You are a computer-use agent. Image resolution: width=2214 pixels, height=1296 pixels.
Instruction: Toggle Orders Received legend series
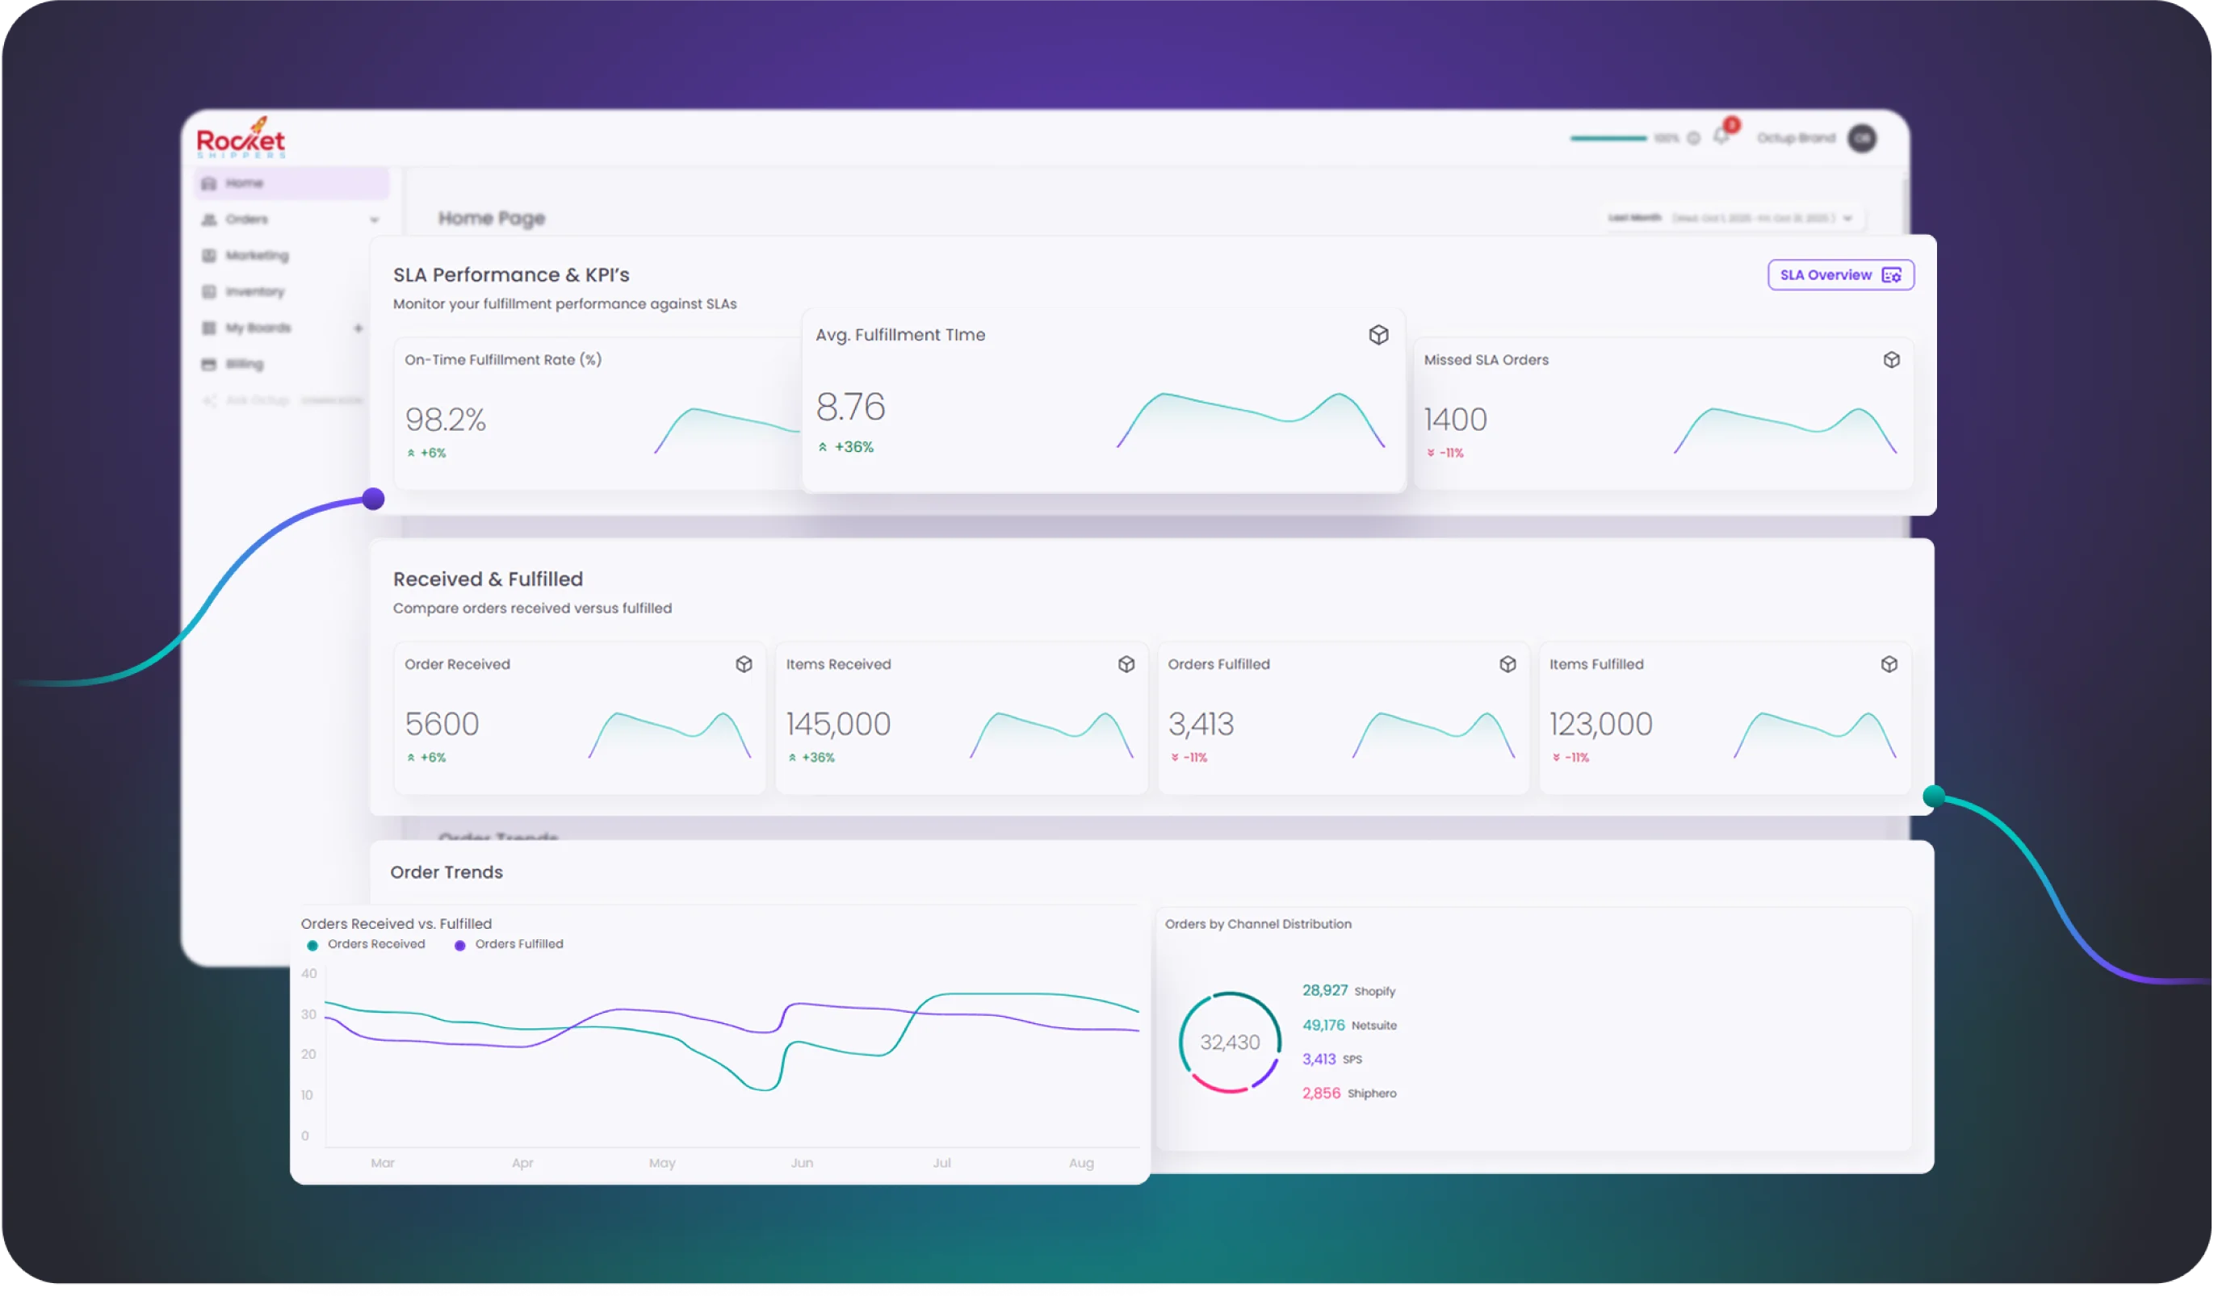[x=367, y=945]
